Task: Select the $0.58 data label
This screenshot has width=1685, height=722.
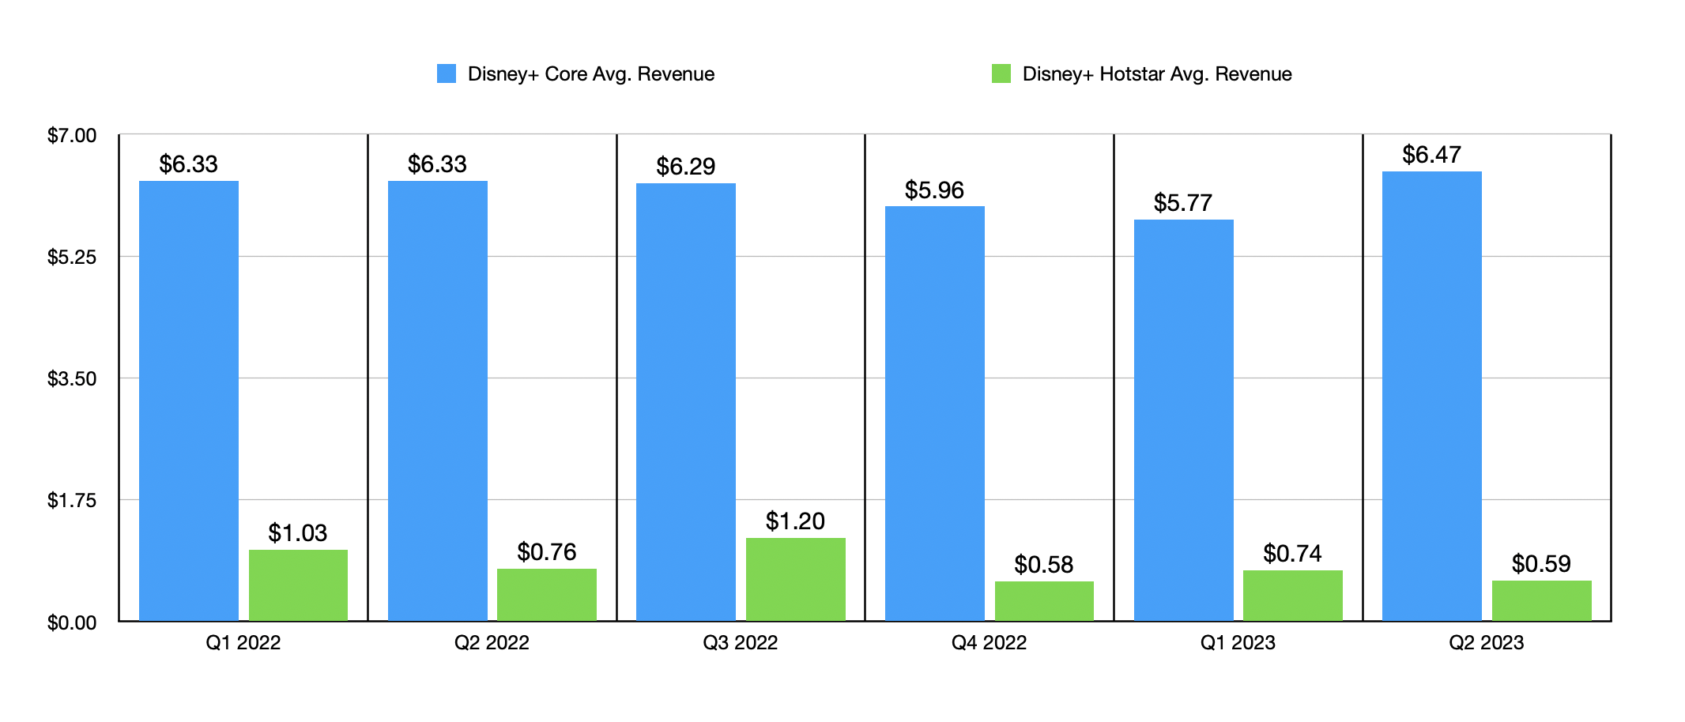Action: click(x=1044, y=565)
